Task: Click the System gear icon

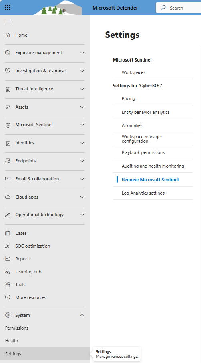Action: click(x=8, y=315)
